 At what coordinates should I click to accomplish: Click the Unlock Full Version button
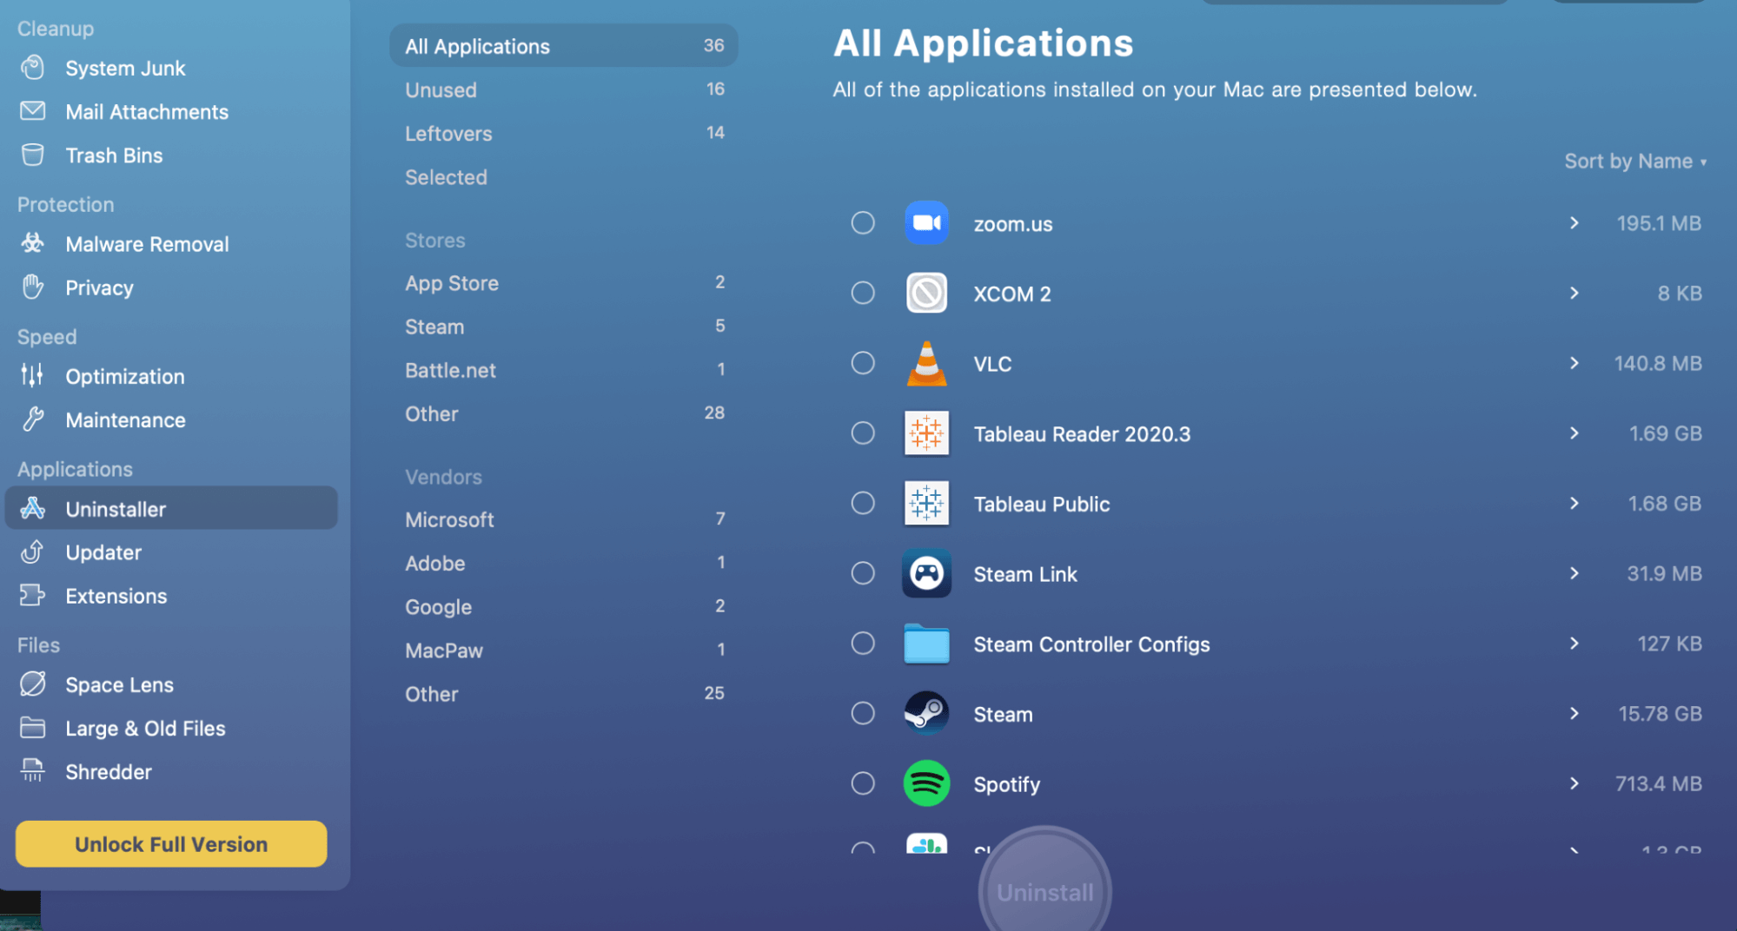coord(171,844)
